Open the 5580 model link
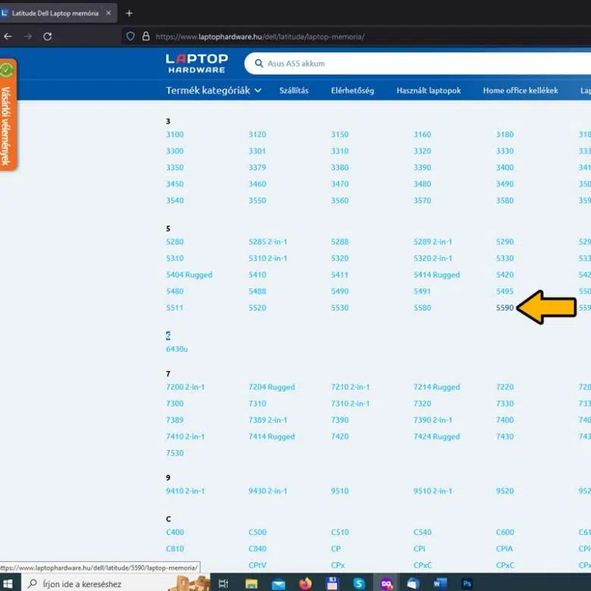Viewport: 591px width, 591px height. point(422,307)
